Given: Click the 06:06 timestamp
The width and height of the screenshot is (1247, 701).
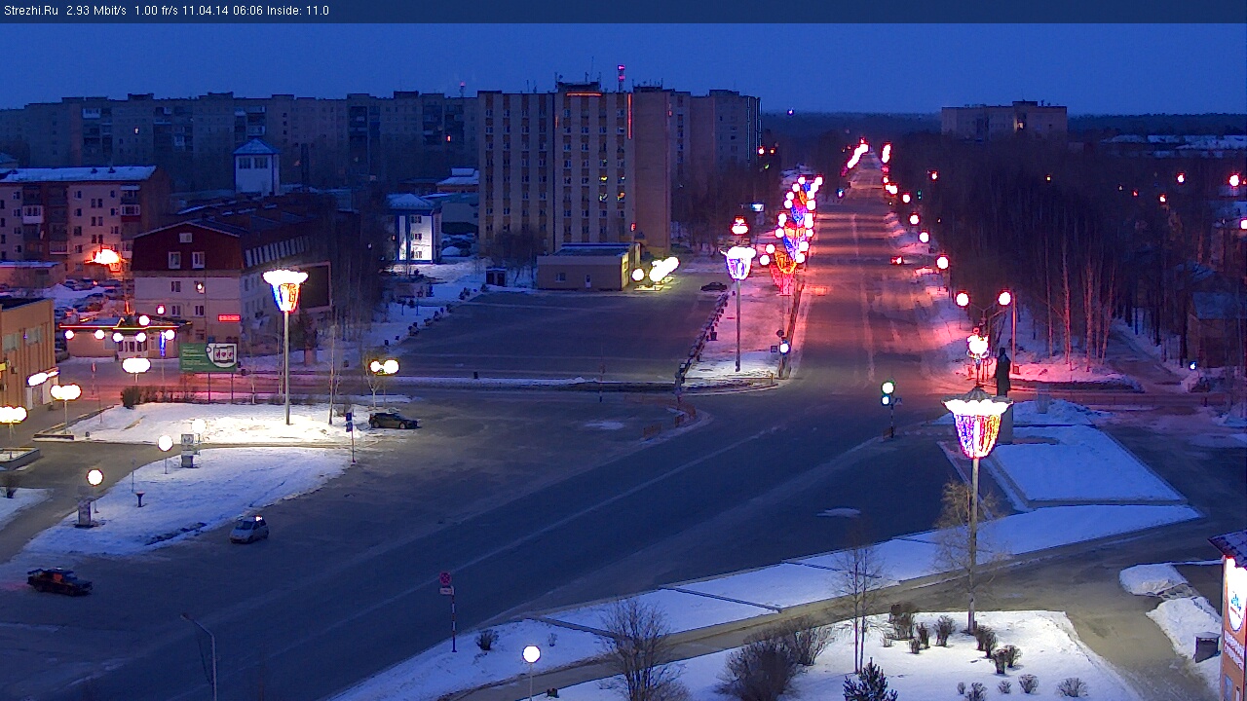Looking at the screenshot, I should coord(247,11).
